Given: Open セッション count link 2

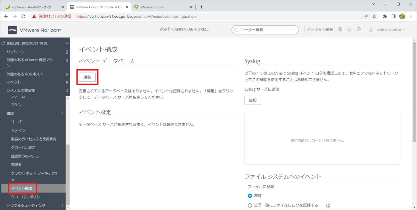Looking at the screenshot, I should (67, 52).
